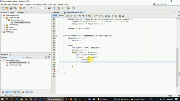The image size is (180, 101).
Task: Toggle Show Static Members filter in Navigator
Action: (x=11, y=92)
